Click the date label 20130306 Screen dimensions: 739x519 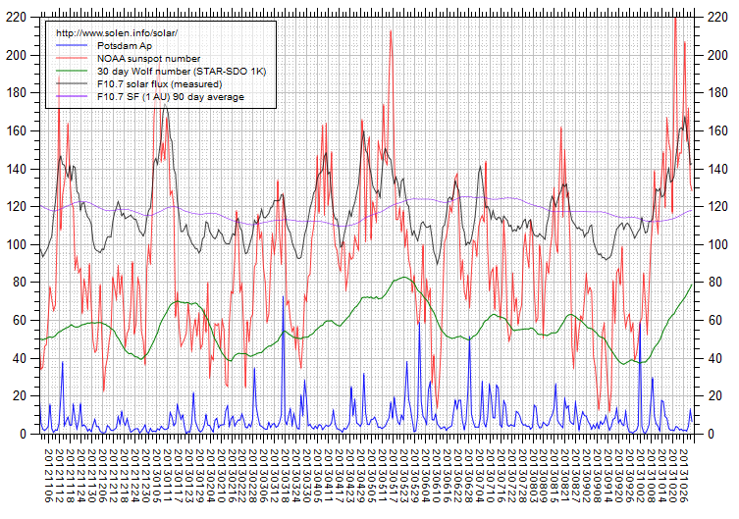(266, 476)
